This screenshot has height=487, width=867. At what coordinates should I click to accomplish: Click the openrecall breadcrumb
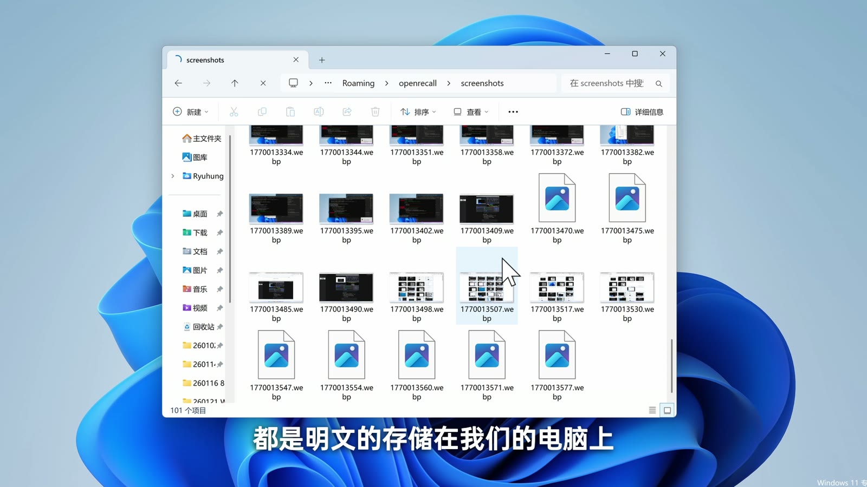418,83
